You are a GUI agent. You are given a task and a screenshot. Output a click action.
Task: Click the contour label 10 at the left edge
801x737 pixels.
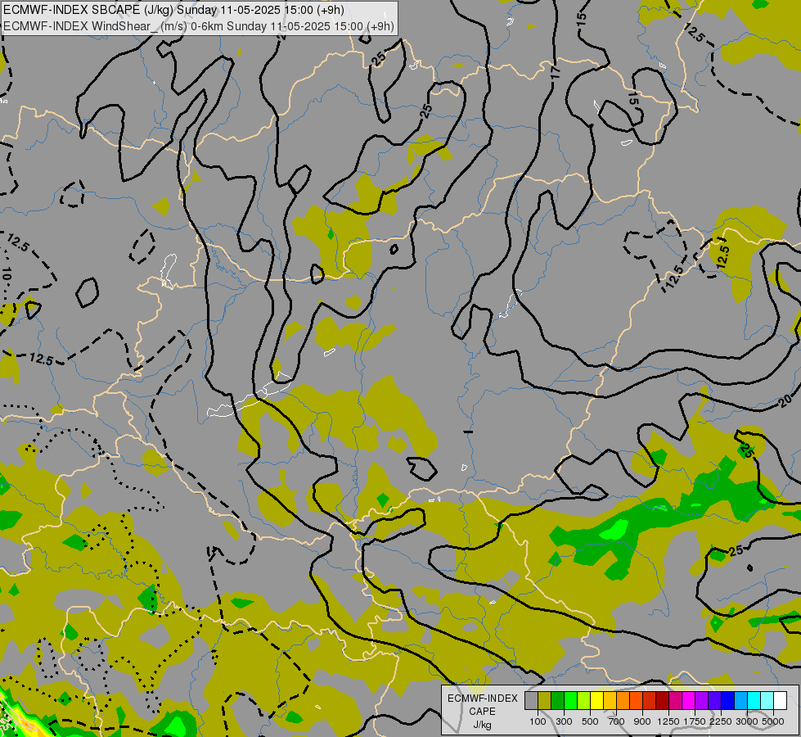coord(5,274)
